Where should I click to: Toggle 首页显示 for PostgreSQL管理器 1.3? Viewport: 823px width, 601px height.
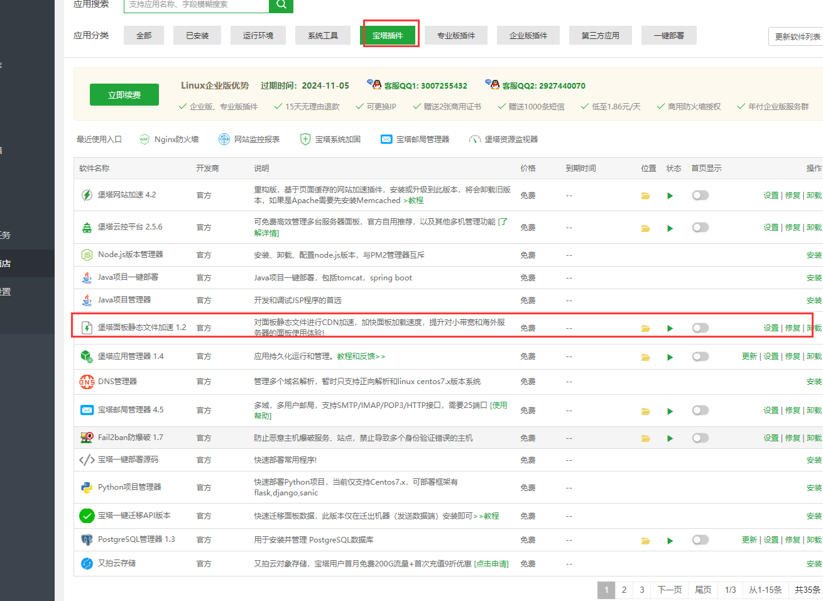click(700, 539)
